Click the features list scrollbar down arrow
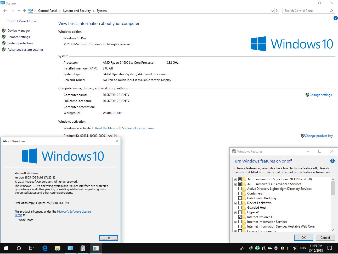The image size is (338, 254). [333, 230]
